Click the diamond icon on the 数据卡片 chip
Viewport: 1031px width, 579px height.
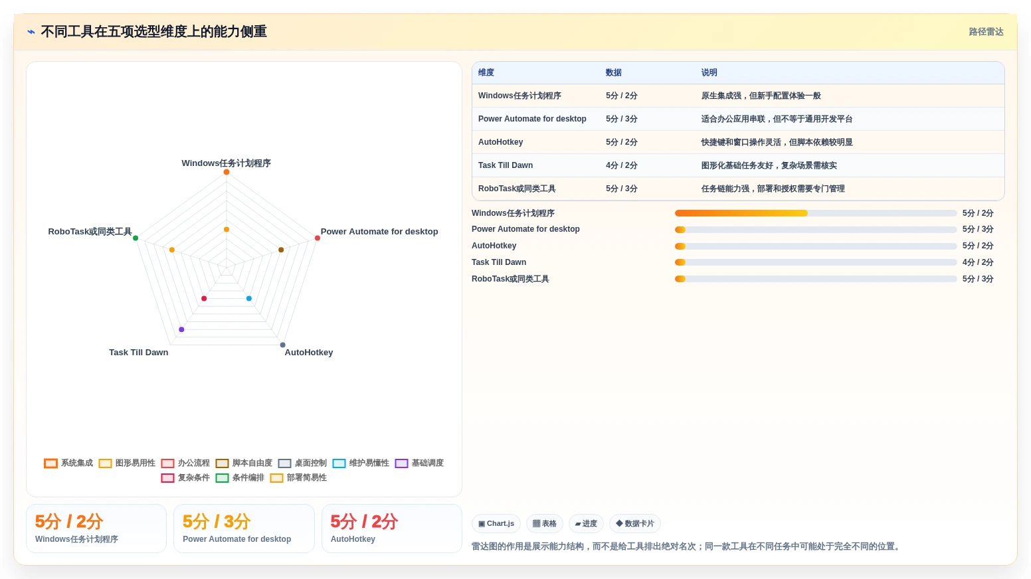point(619,524)
